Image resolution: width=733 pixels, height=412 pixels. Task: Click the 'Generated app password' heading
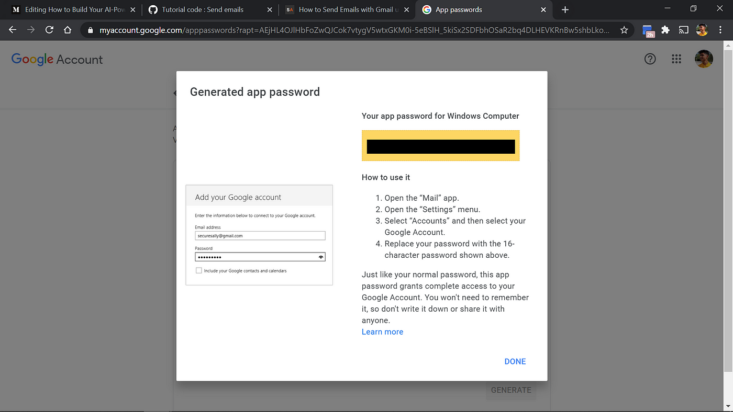coord(255,92)
